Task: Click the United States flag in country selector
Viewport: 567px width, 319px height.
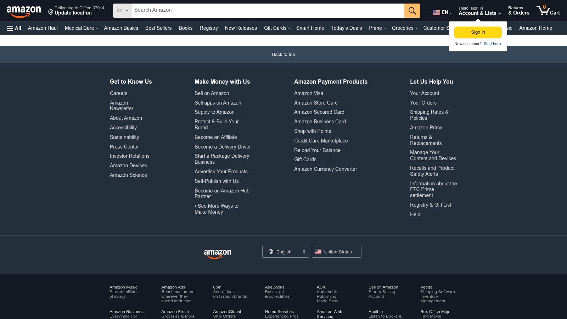Action: tap(318, 252)
